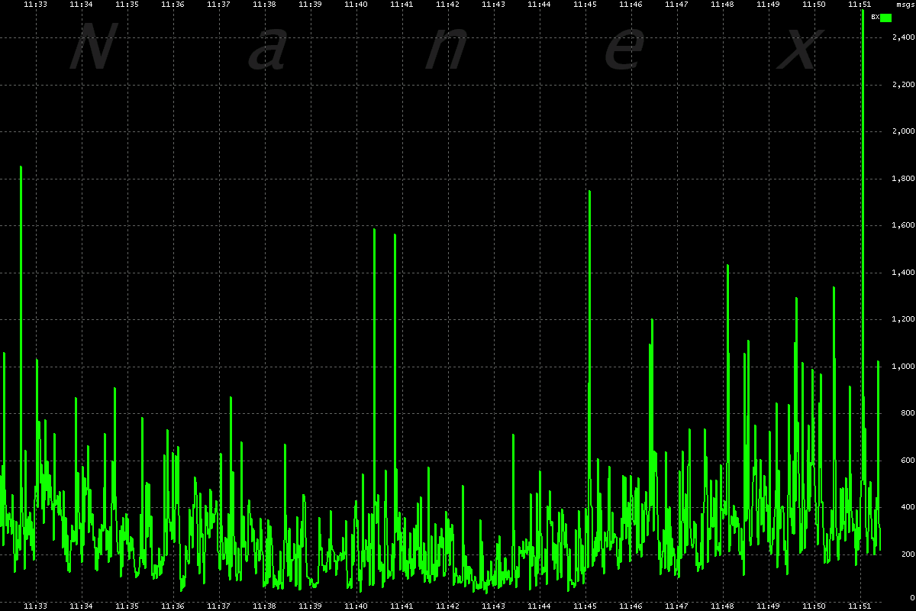Click 11:39 on the top time axis
Viewport: 916px width, 611px height.
(310, 5)
